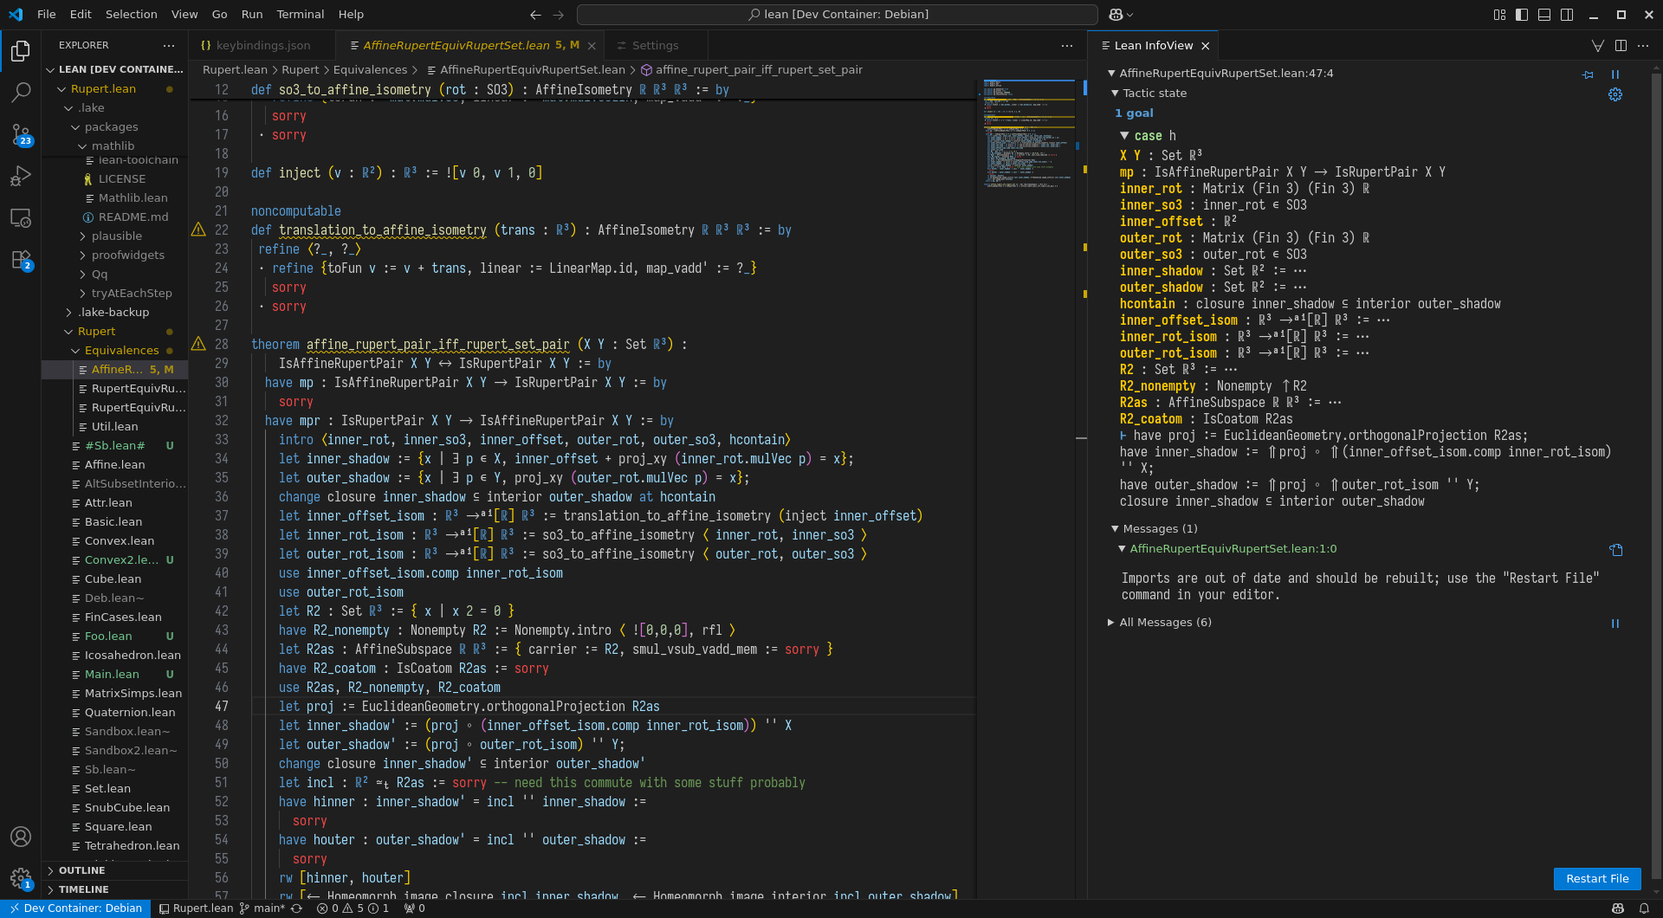
Task: Switch to the keybindings.json tab
Action: point(262,46)
